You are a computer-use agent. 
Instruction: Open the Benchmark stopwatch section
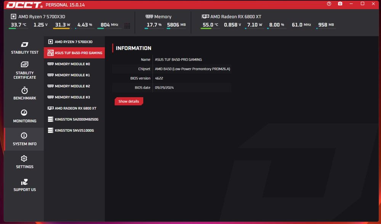[x=24, y=93]
